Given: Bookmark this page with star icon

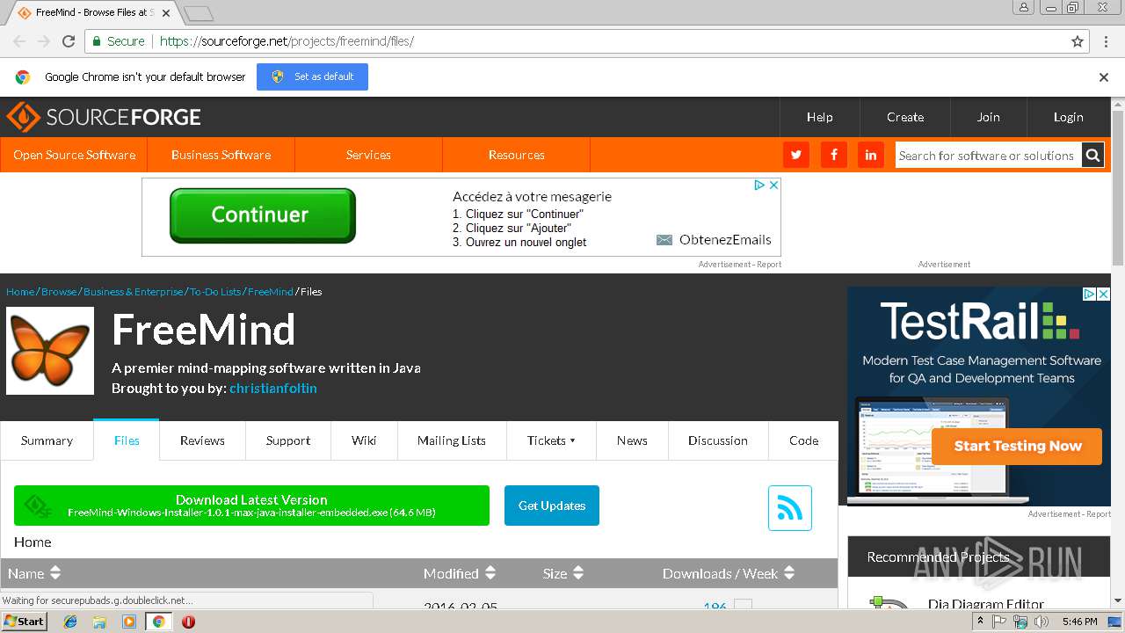Looking at the screenshot, I should click(1078, 41).
